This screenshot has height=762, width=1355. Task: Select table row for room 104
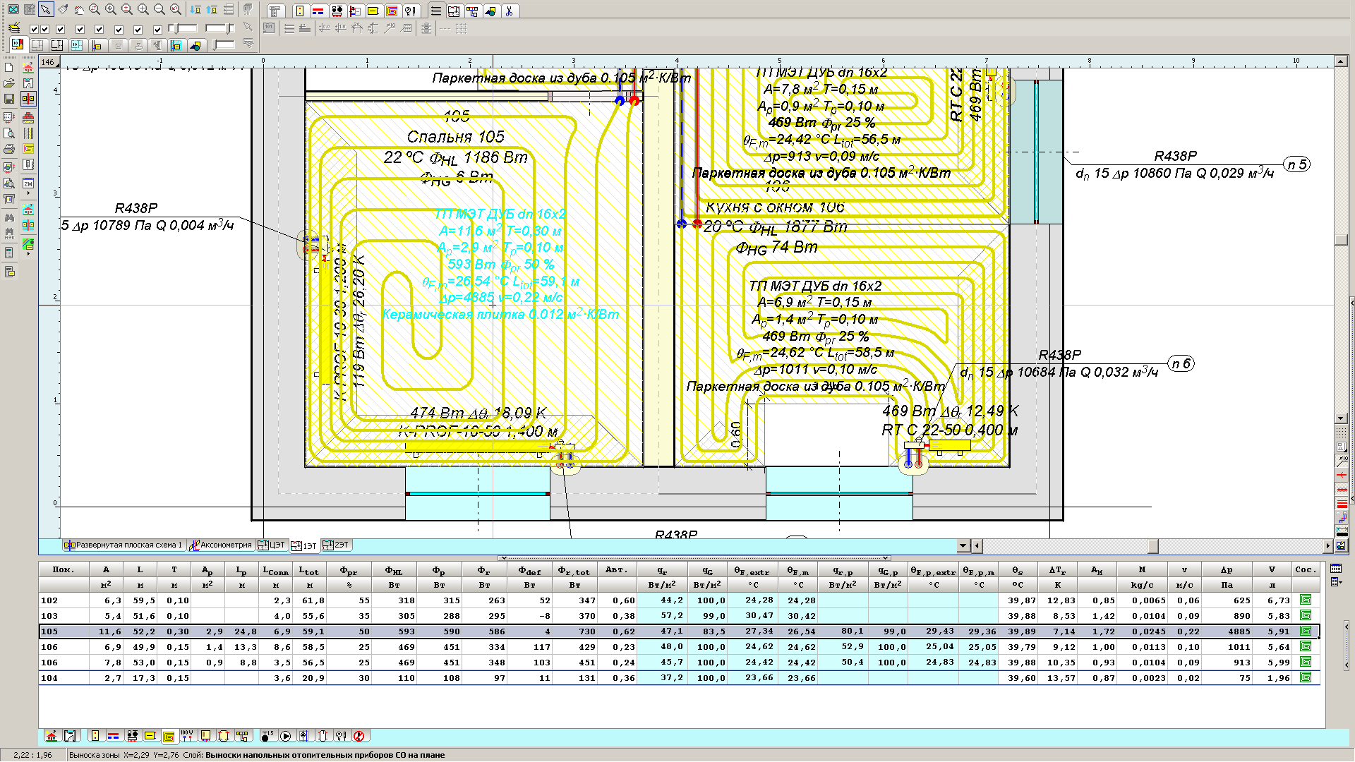coord(49,678)
